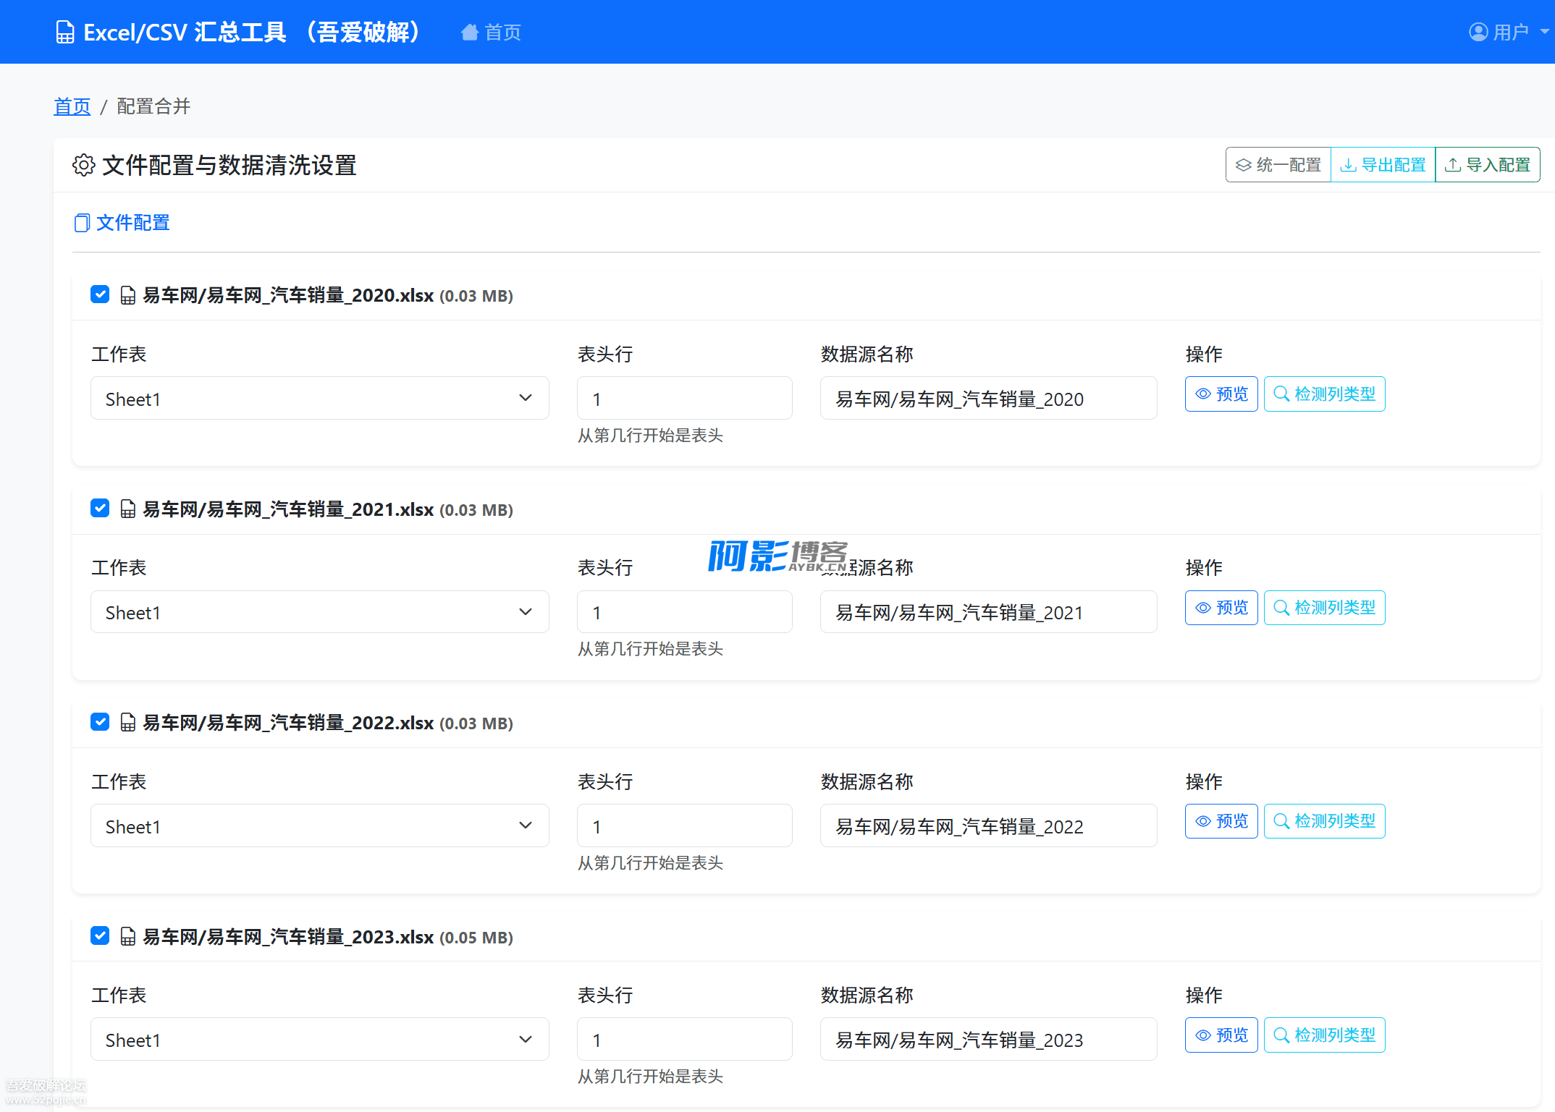The width and height of the screenshot is (1555, 1112).
Task: Click 导出配置 download icon button
Action: pos(1383,165)
